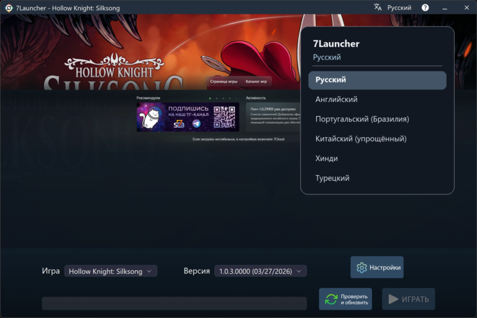477x318 pixels.
Task: Click the Русский subtitle under 7Launcher heading
Action: click(x=327, y=57)
